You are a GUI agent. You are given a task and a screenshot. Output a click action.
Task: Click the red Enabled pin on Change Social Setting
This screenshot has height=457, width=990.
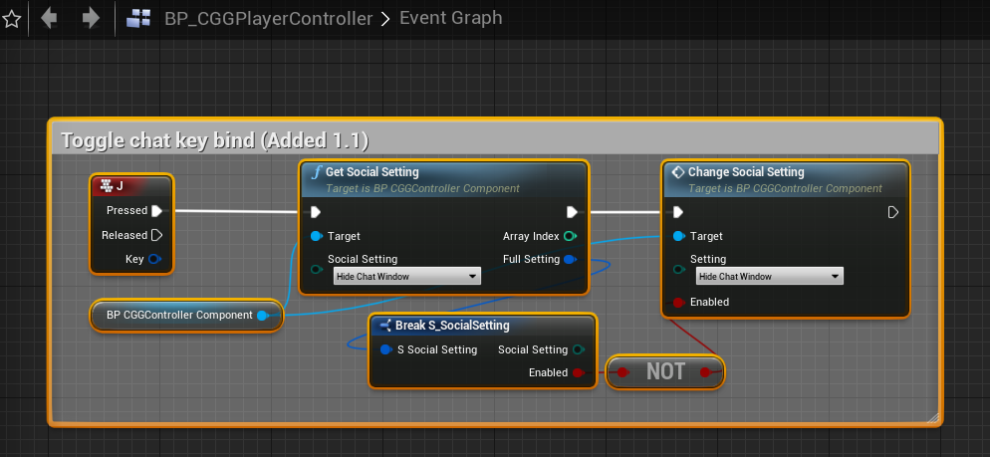coord(678,302)
